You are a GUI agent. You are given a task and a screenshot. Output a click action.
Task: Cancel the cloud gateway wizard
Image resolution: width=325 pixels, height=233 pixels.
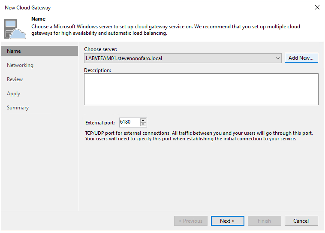(x=301, y=221)
